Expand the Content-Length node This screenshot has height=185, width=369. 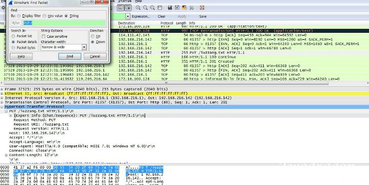pyautogui.click(x=6, y=155)
